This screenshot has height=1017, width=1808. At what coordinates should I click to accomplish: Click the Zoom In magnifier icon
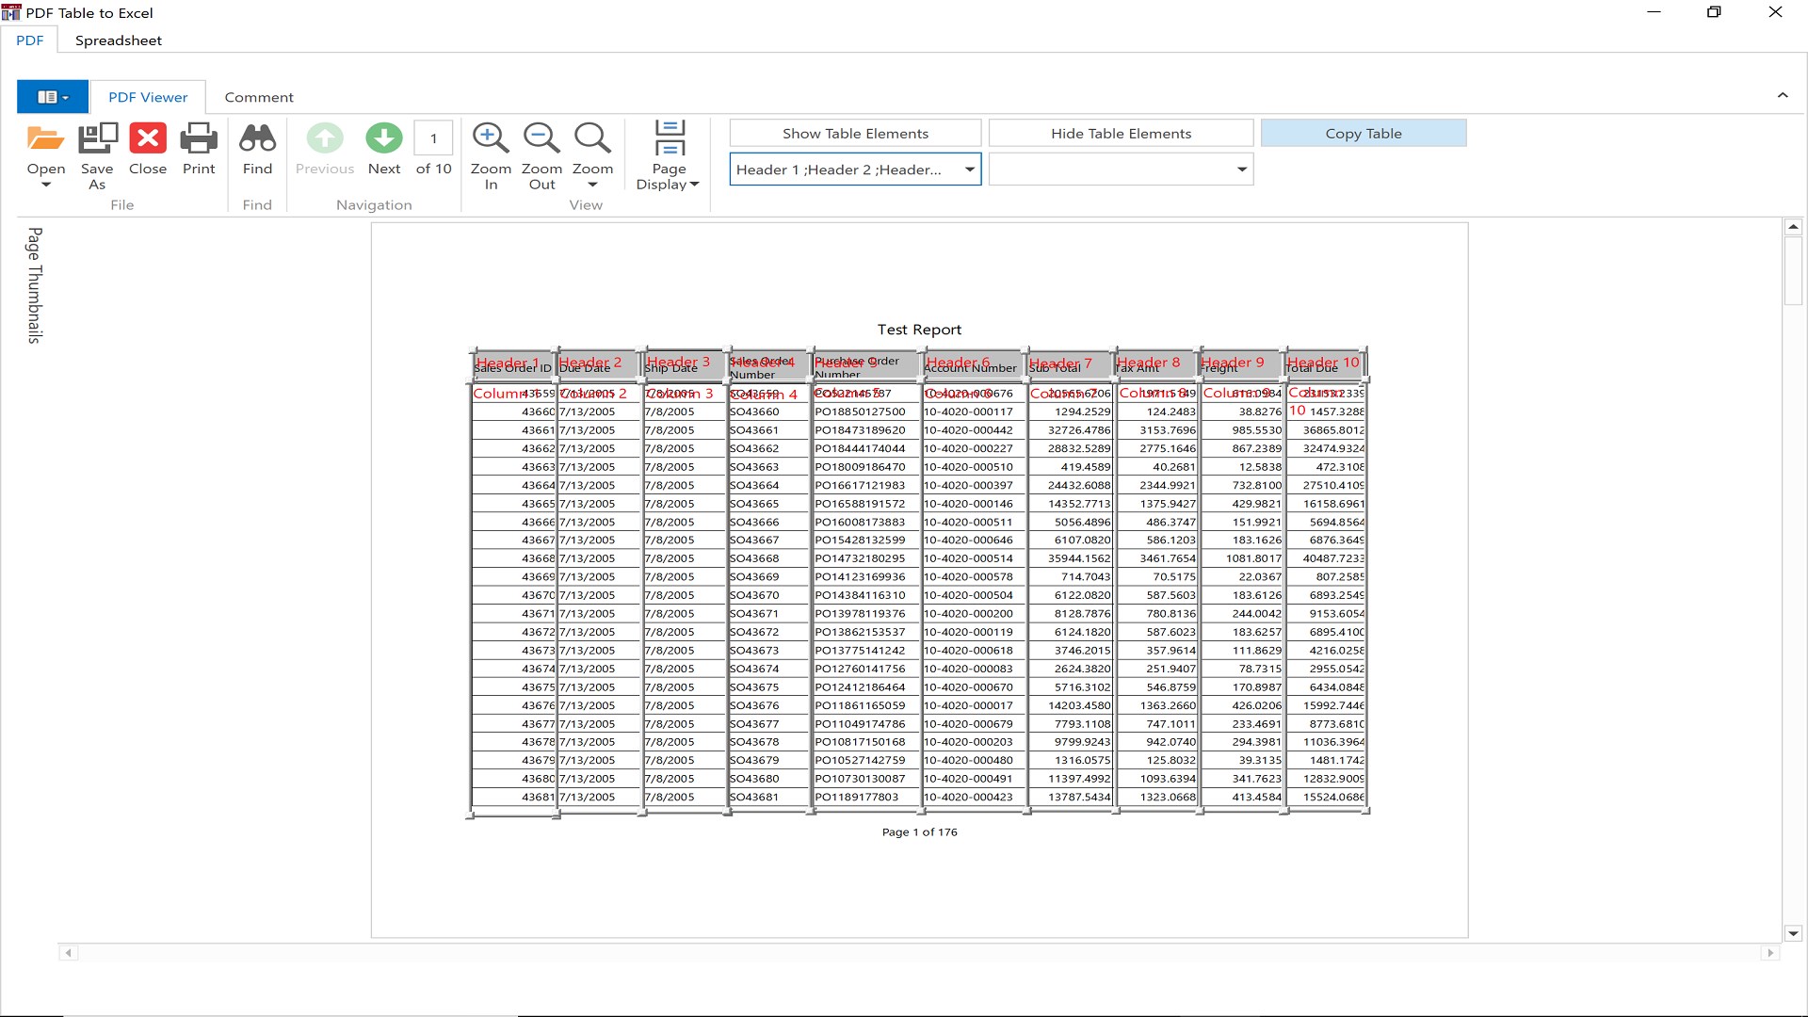click(491, 139)
